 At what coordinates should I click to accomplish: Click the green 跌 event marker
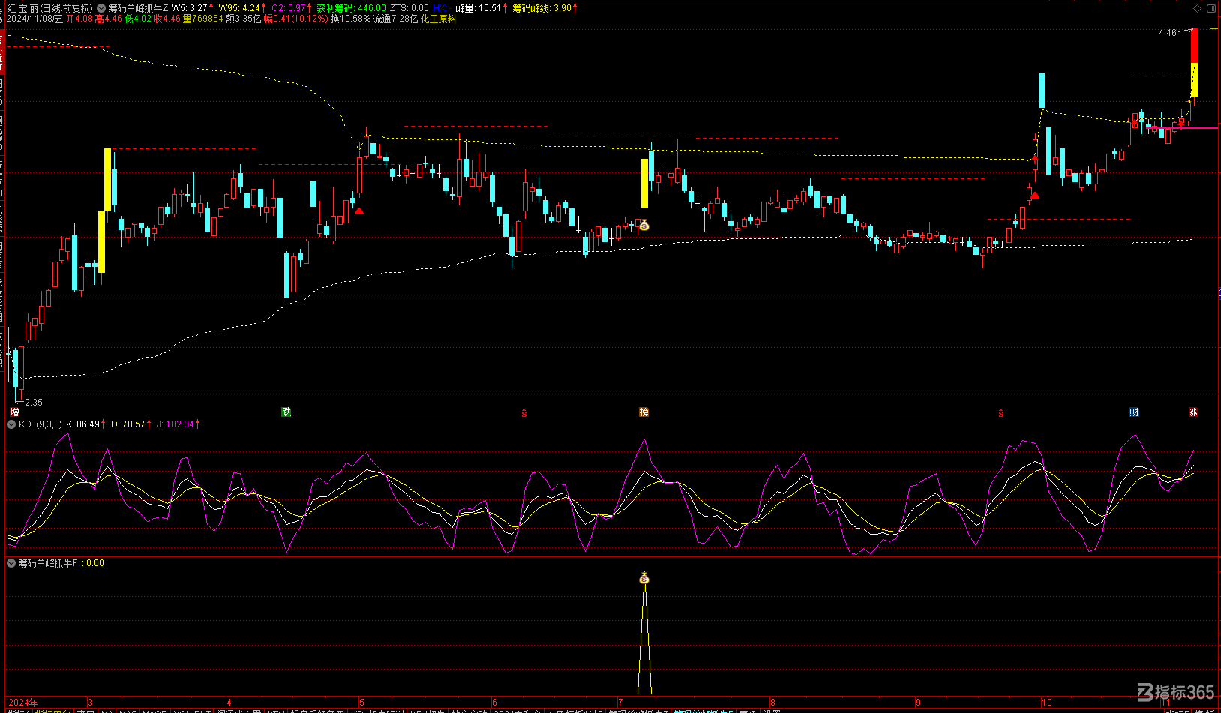coord(286,412)
